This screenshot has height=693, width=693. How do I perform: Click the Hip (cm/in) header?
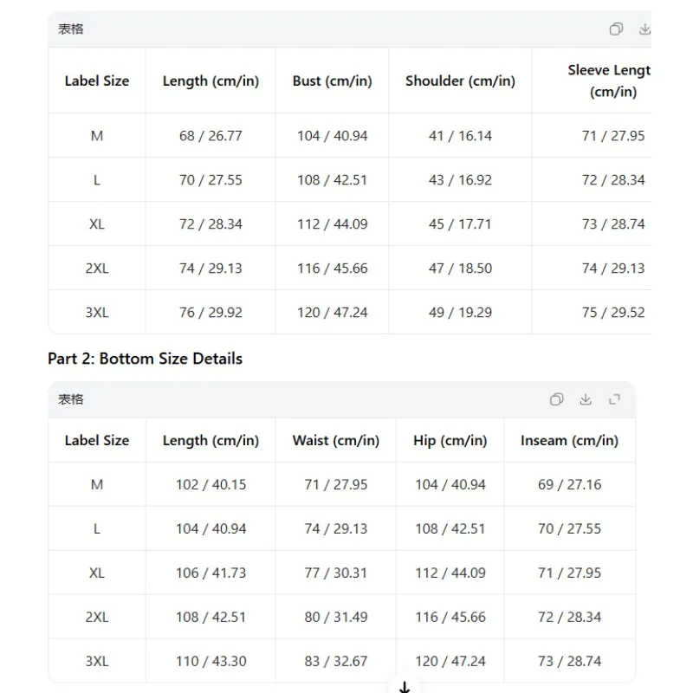click(x=450, y=441)
